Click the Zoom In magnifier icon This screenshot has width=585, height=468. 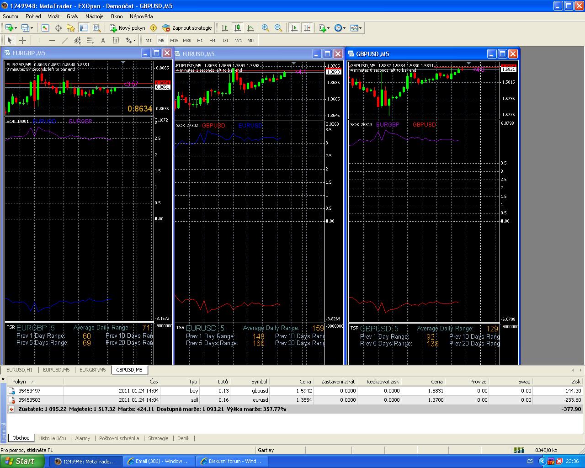click(x=265, y=28)
